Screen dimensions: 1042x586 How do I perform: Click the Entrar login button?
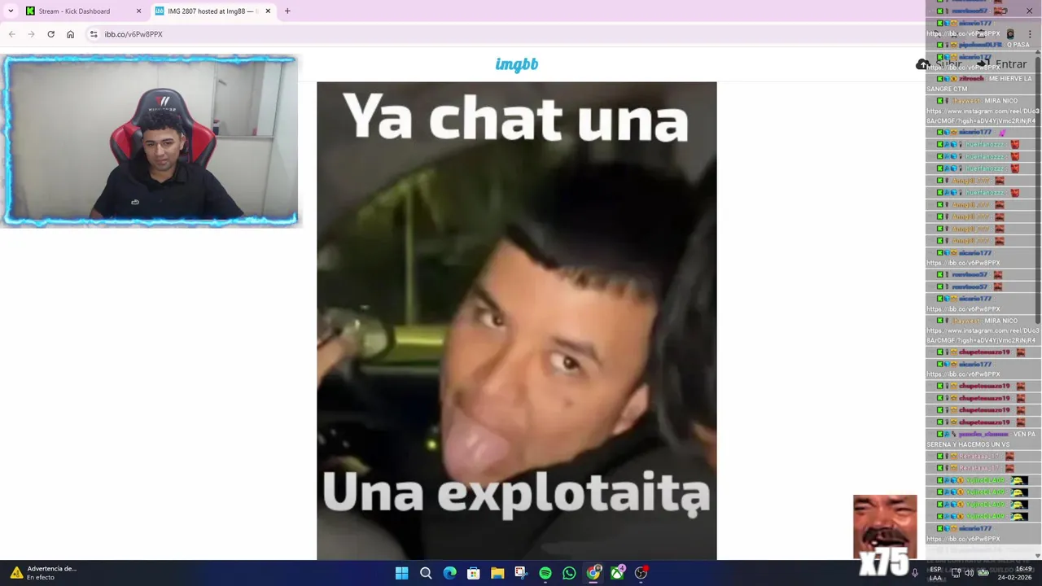point(1002,64)
